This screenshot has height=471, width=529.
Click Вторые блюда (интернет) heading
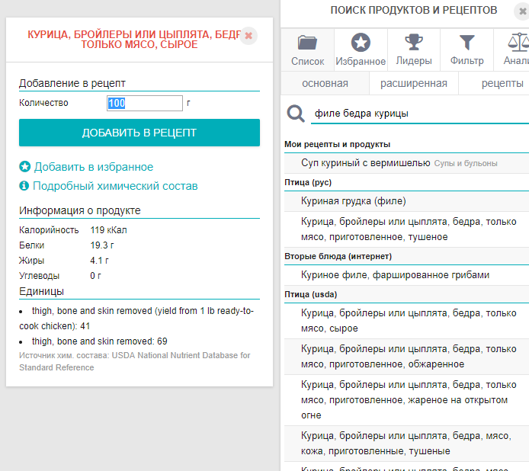click(338, 256)
